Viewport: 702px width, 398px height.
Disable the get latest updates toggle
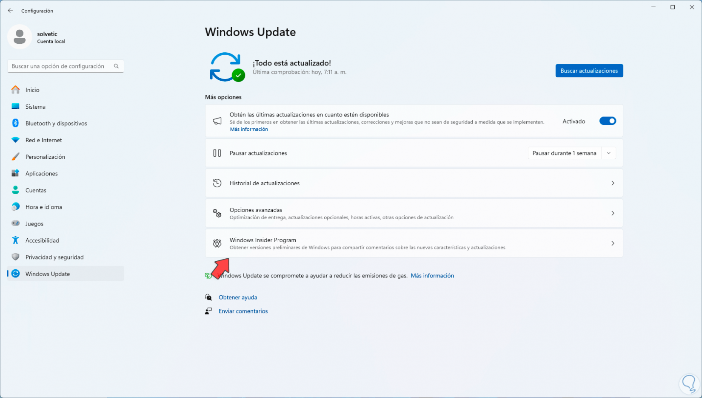click(x=608, y=121)
